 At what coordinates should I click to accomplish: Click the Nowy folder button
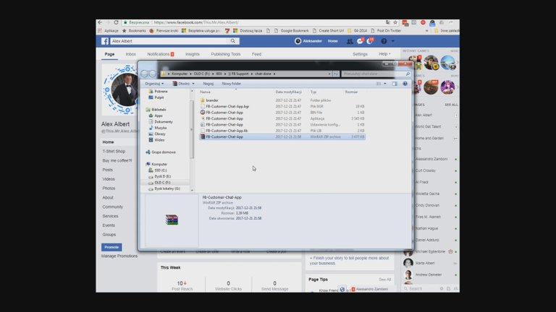point(231,84)
